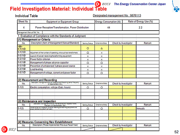Click the yellow description cell of example row 6-1(1)
The image size is (180, 135).
coord(55,48)
